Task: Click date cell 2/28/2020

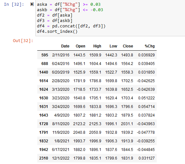Action: tap(60, 81)
